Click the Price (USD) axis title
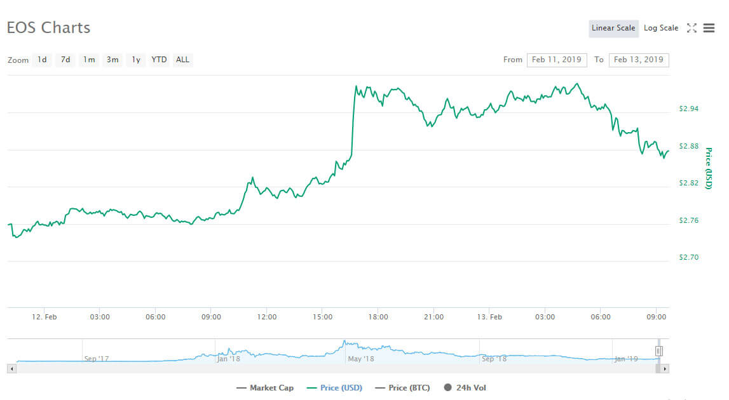 709,168
